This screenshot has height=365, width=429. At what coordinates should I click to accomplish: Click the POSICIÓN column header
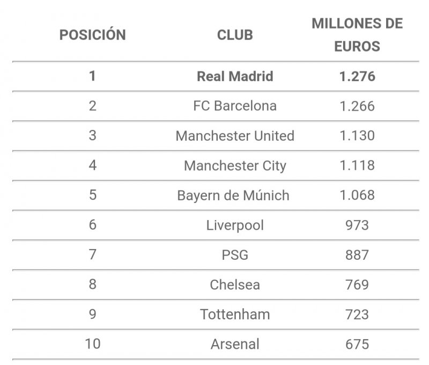click(92, 35)
